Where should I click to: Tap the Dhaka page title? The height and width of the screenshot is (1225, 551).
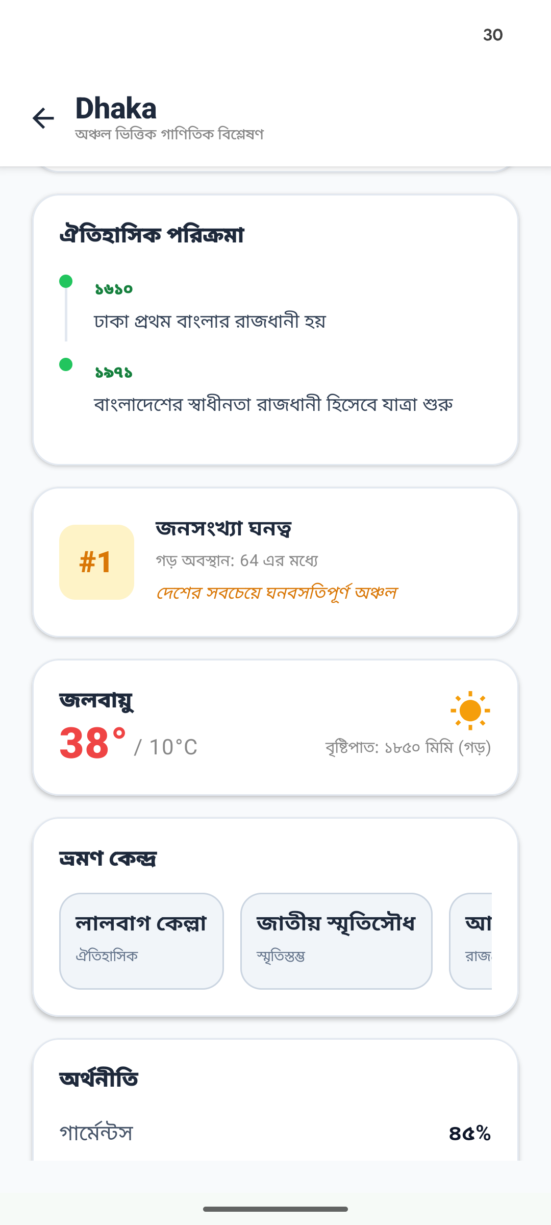click(116, 109)
